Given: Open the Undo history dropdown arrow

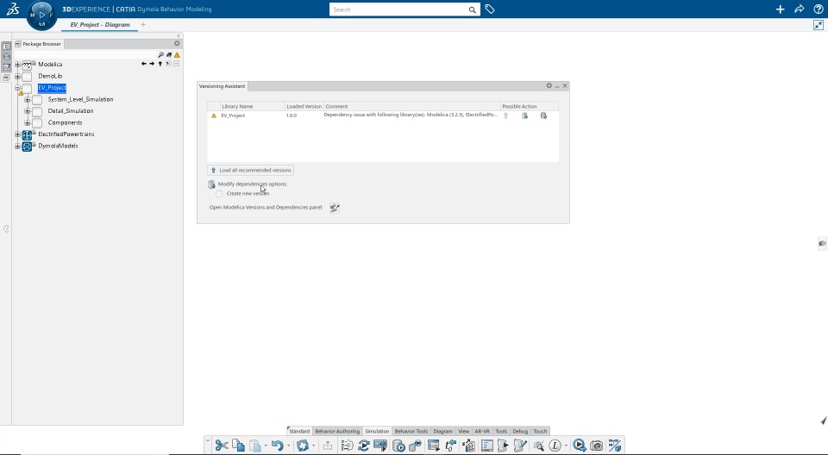Looking at the screenshot, I should tap(288, 446).
